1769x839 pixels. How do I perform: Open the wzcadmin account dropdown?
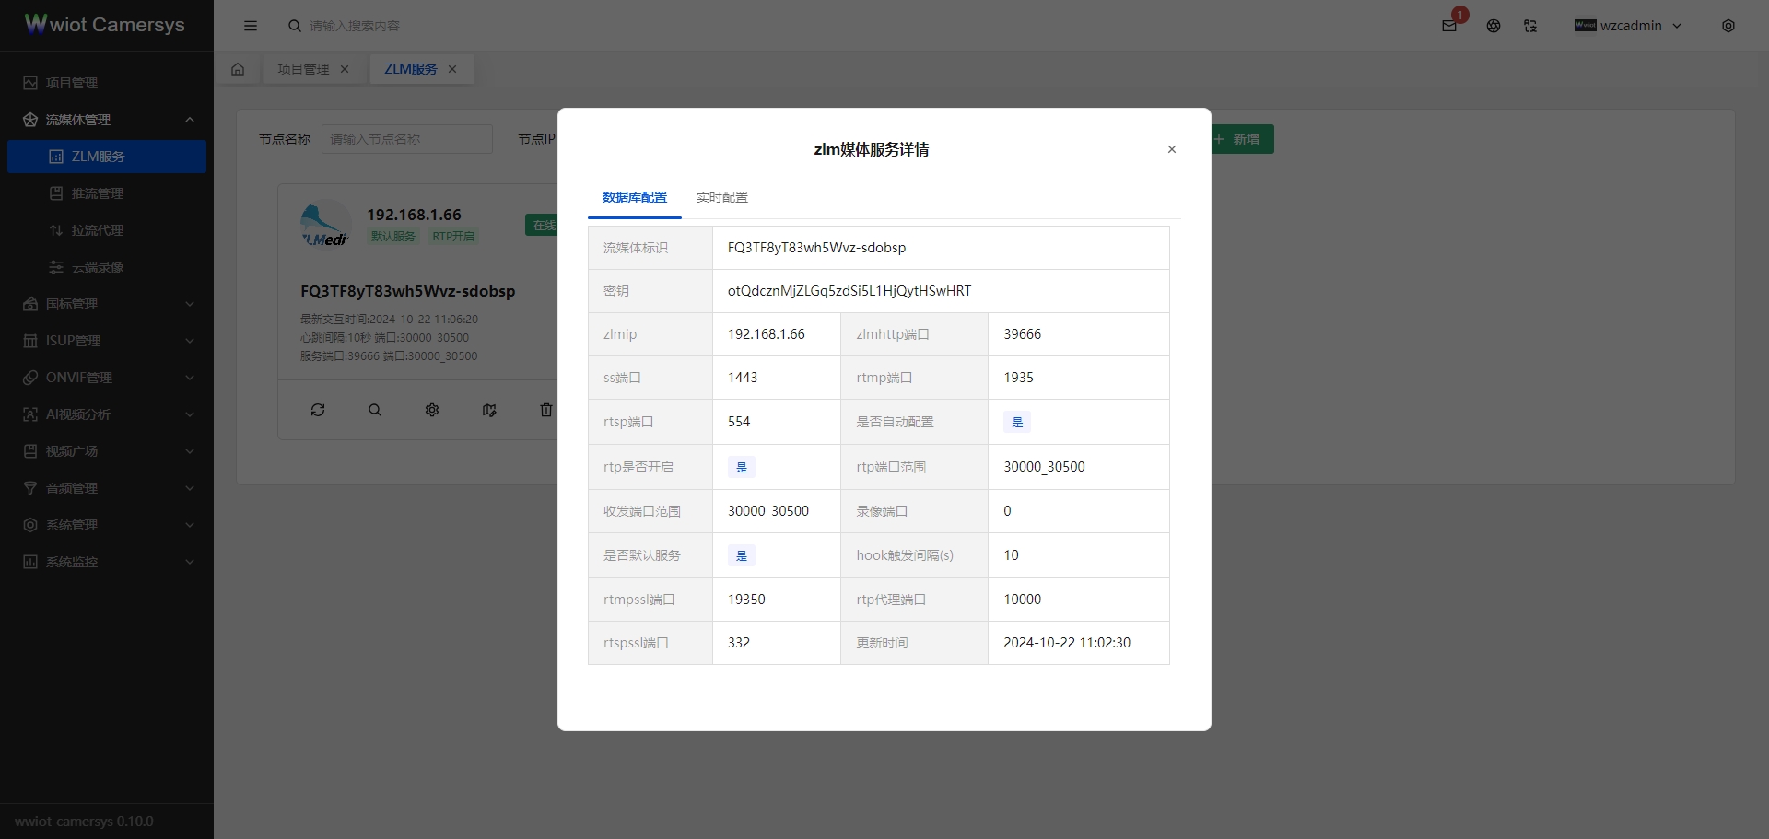click(1628, 26)
